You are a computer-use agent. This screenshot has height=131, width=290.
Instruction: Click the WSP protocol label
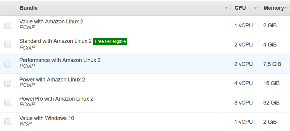[26, 124]
